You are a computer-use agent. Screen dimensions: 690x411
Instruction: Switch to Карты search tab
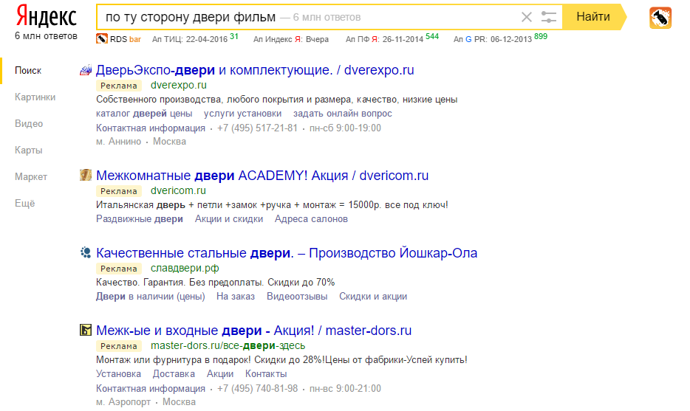pyautogui.click(x=29, y=151)
